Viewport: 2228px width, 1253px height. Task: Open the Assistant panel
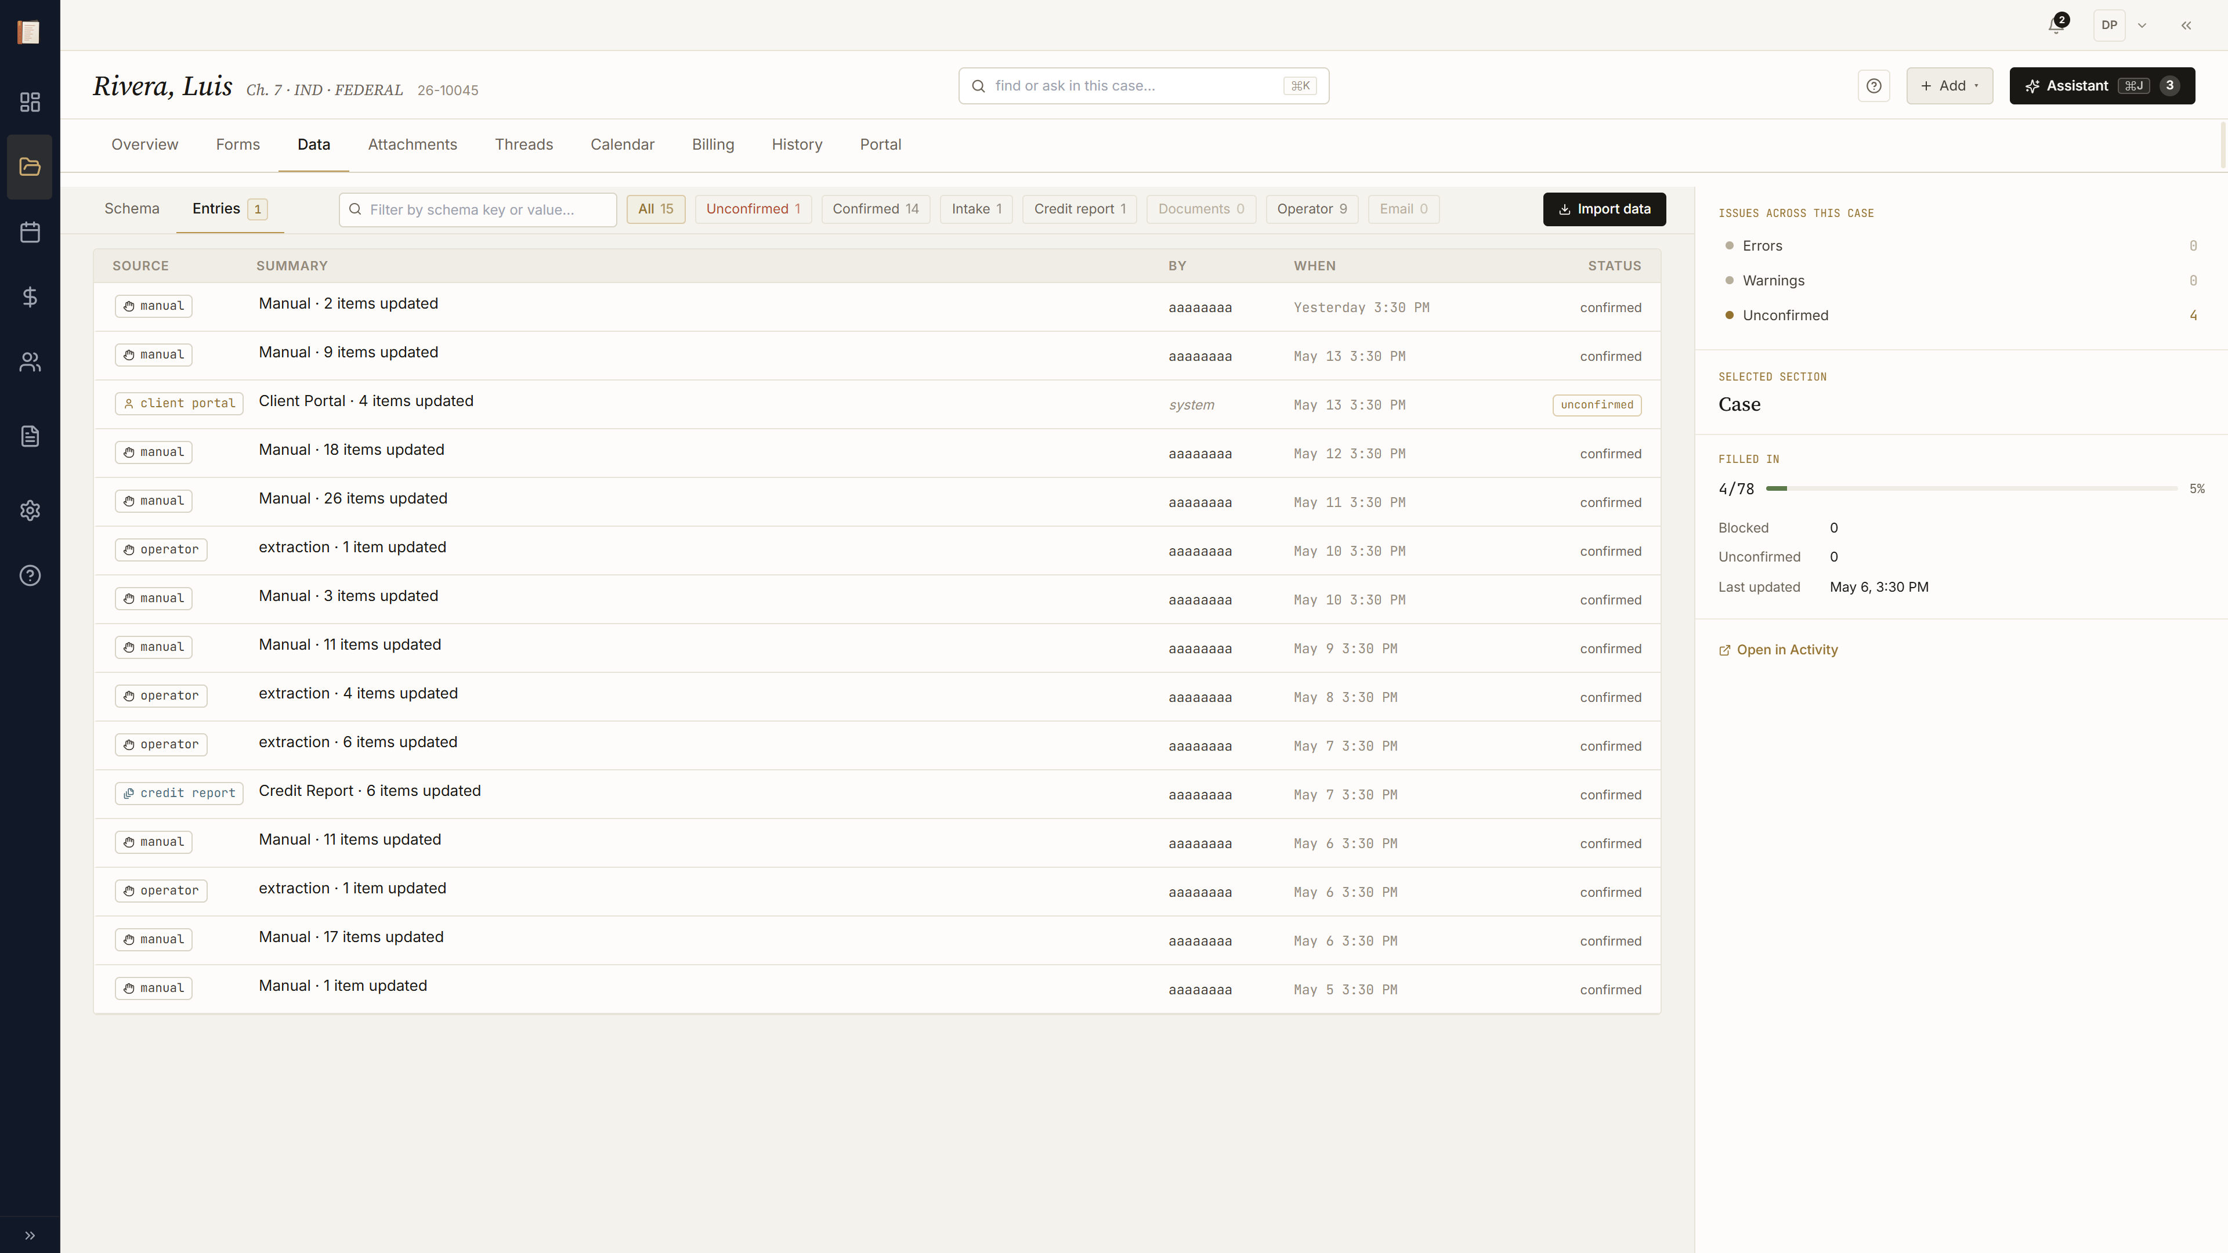(x=2102, y=86)
